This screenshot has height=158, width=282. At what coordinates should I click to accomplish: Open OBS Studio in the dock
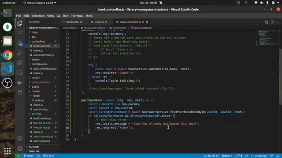[7, 83]
